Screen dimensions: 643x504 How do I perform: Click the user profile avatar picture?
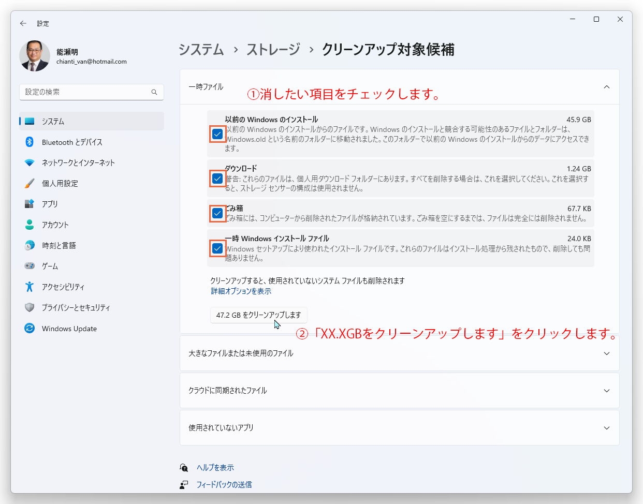[35, 56]
